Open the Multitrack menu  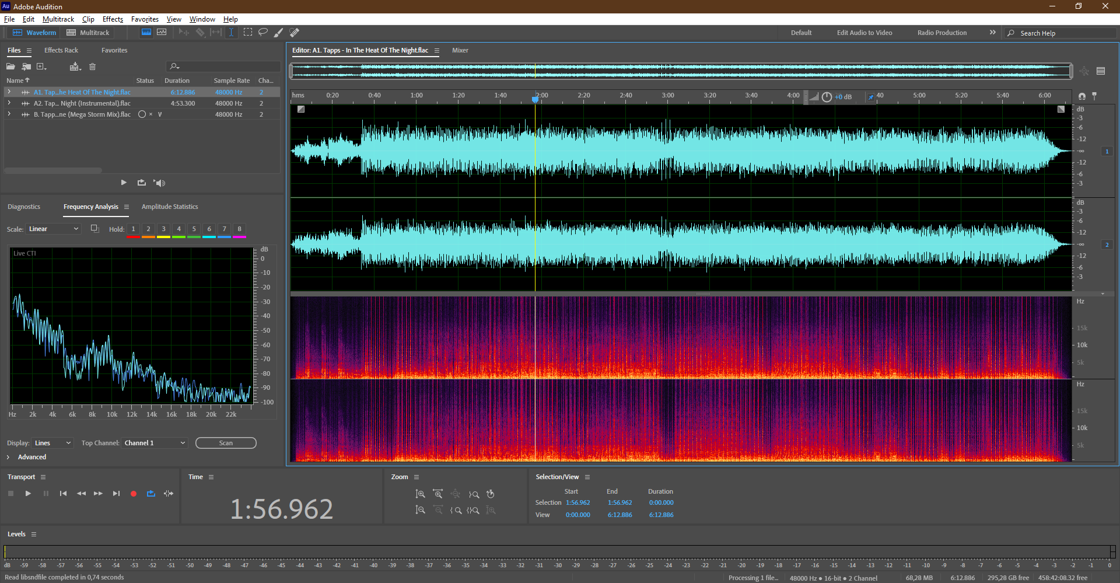coord(58,19)
